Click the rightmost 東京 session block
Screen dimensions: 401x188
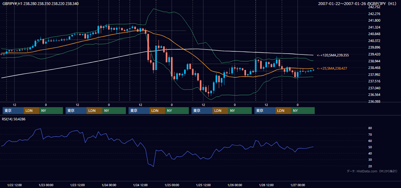265,111
